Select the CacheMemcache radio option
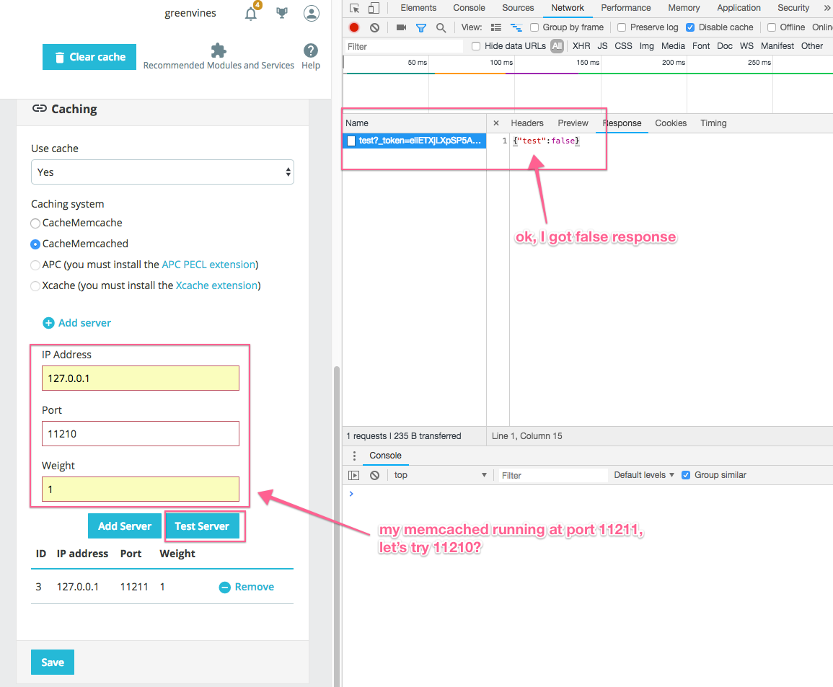 [35, 223]
